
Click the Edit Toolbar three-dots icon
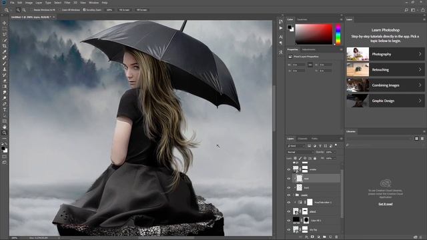pos(5,138)
